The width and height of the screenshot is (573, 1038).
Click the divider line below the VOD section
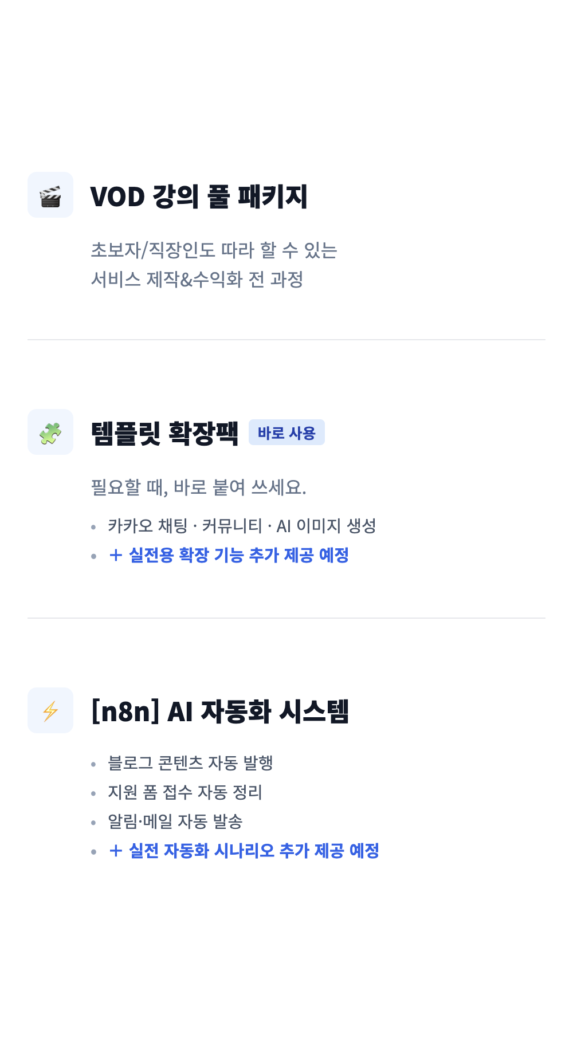point(286,340)
